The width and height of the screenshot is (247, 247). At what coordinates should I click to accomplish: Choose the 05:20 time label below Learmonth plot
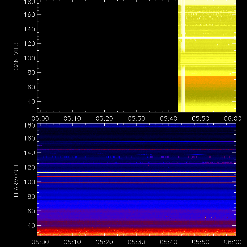(x=104, y=242)
